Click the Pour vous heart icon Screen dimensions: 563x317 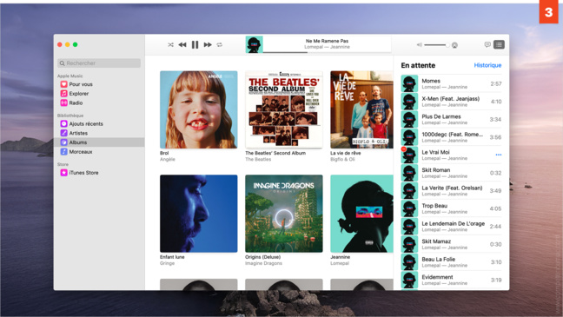point(63,84)
